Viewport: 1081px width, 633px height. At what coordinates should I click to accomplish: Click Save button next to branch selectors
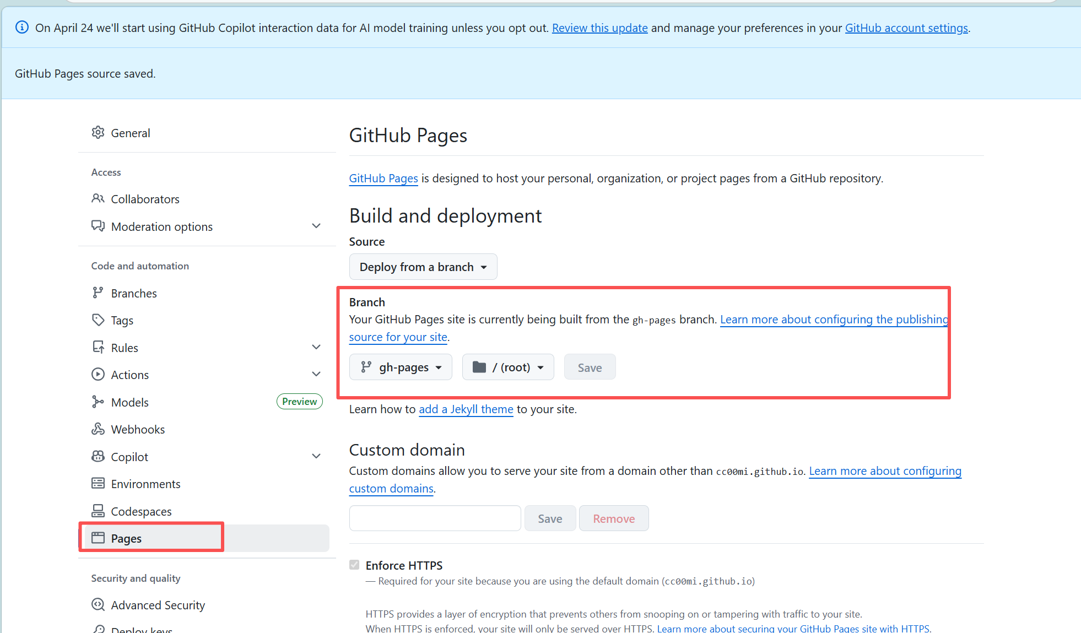590,367
